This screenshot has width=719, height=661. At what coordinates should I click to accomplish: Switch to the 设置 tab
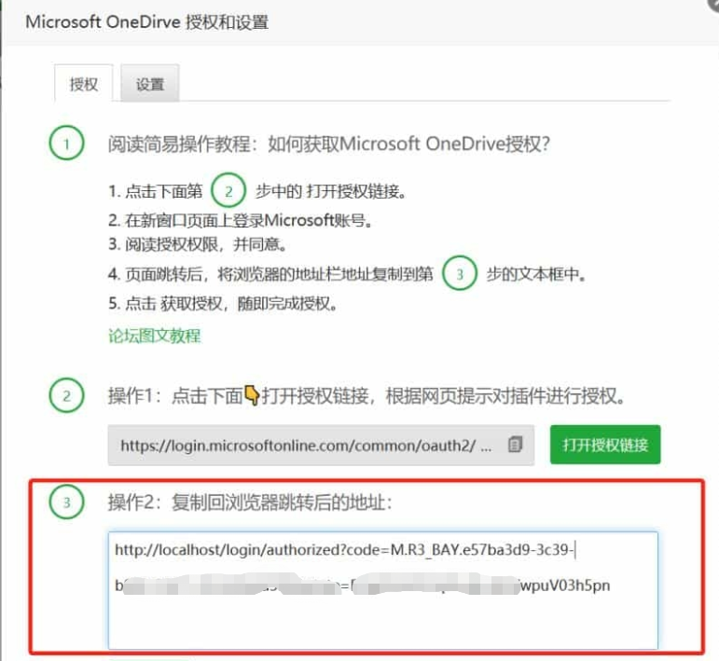point(149,84)
